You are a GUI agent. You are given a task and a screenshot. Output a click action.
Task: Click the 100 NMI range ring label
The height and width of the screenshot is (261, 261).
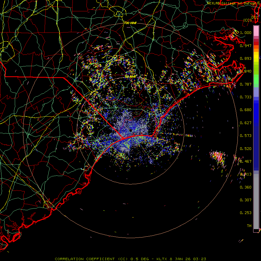click(130, 23)
